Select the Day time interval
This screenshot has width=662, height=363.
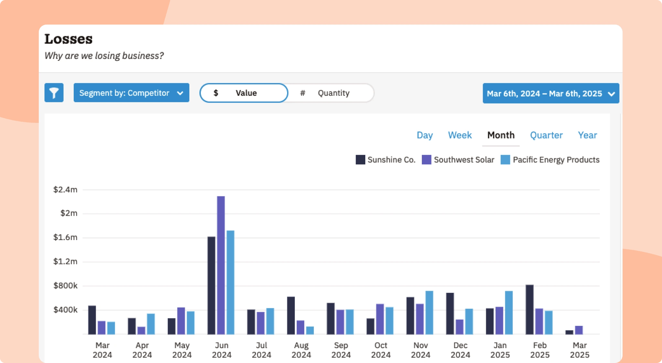(x=424, y=135)
